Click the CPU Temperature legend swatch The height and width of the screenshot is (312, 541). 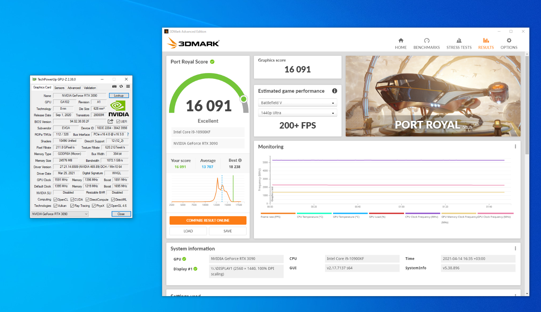click(x=314, y=213)
